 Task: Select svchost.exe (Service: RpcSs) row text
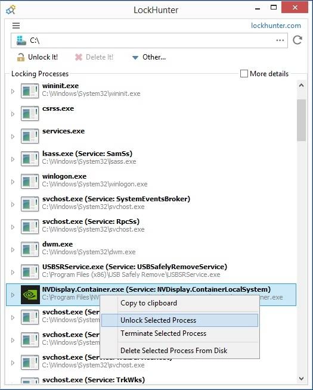91,221
